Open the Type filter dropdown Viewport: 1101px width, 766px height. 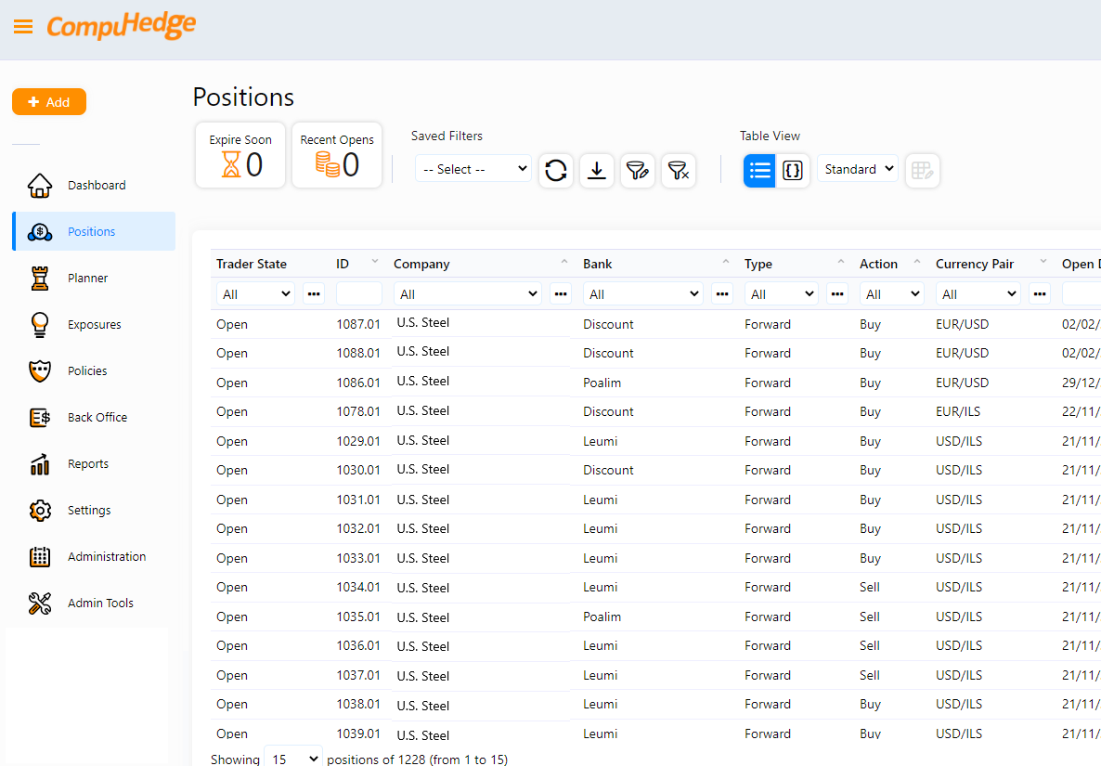[x=782, y=294]
